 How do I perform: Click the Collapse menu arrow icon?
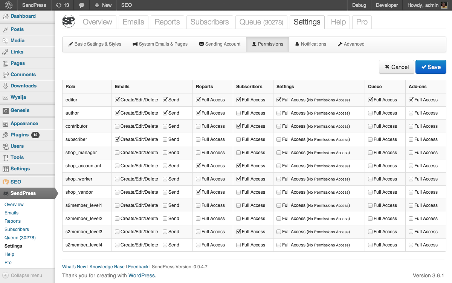[6, 275]
